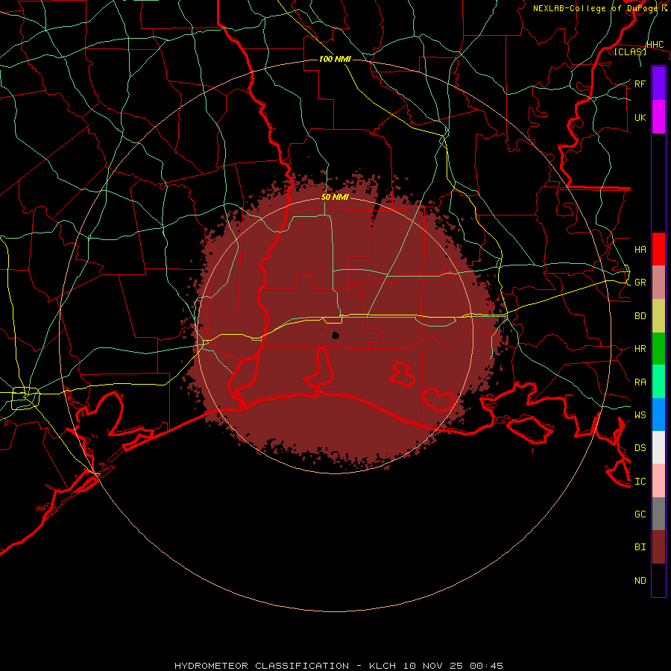Click the IC pink legend swatch
Screen dimensions: 671x671
tap(658, 481)
